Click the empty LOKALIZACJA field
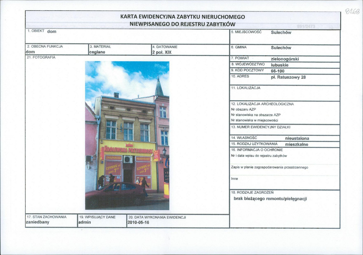Viewport: 363px width, 255px height. 285,94
